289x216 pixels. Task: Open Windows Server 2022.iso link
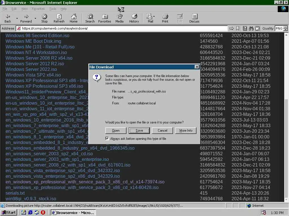[x=31, y=69]
